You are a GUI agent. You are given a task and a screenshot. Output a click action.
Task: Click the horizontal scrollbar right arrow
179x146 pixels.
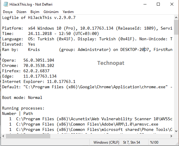171,136
